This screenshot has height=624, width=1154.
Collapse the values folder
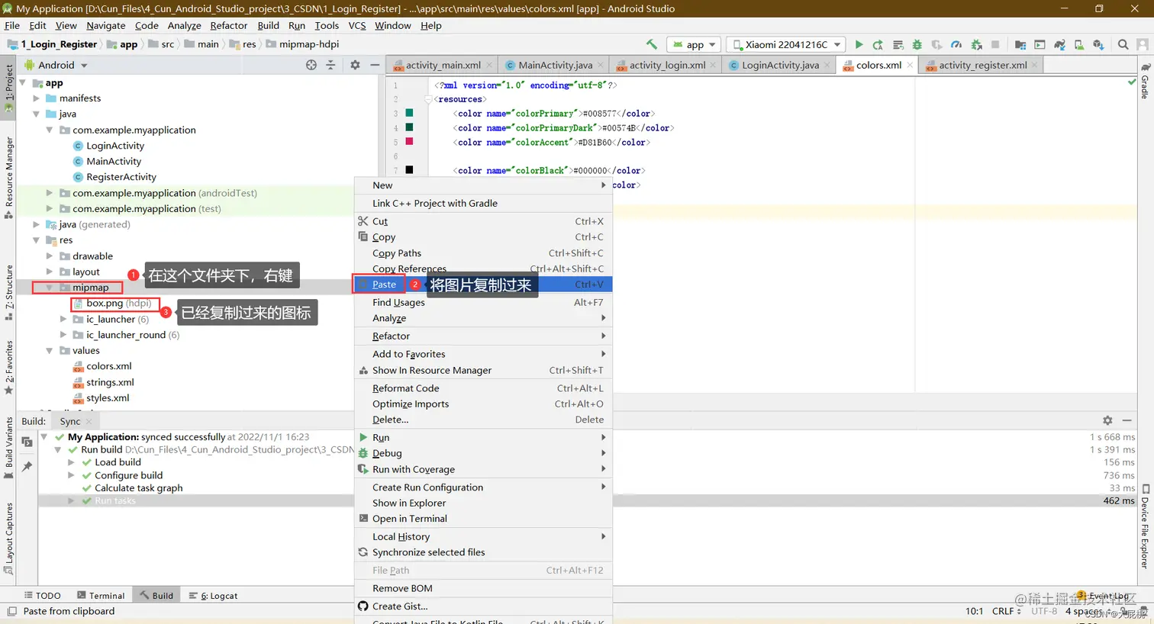pyautogui.click(x=50, y=351)
